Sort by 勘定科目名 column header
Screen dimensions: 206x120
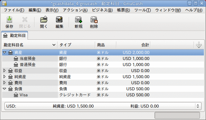click(30, 45)
